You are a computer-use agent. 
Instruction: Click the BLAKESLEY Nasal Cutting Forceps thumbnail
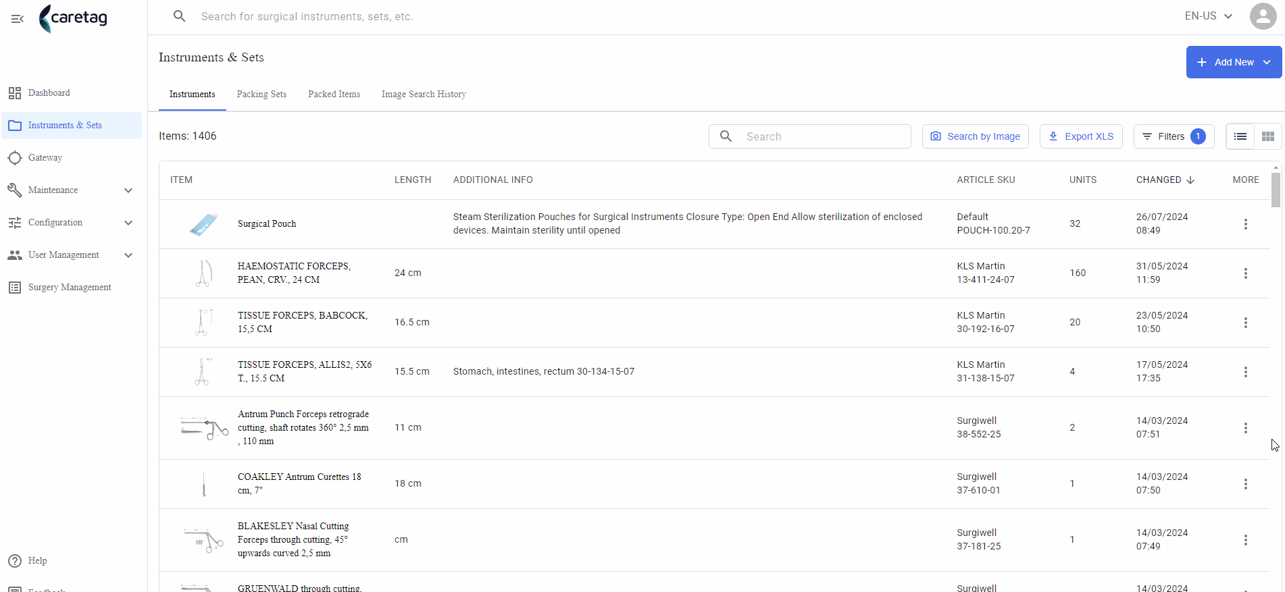coord(204,540)
